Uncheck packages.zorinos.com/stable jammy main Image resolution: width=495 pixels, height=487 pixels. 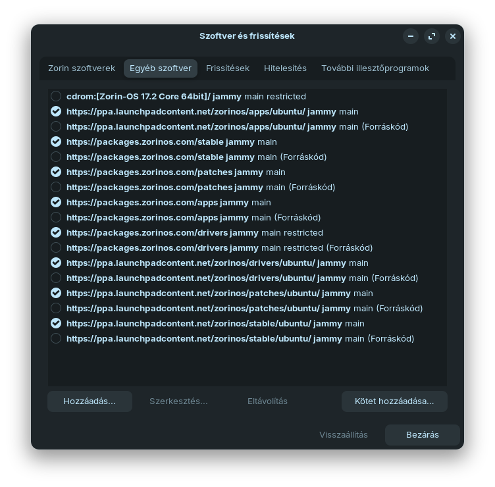56,141
